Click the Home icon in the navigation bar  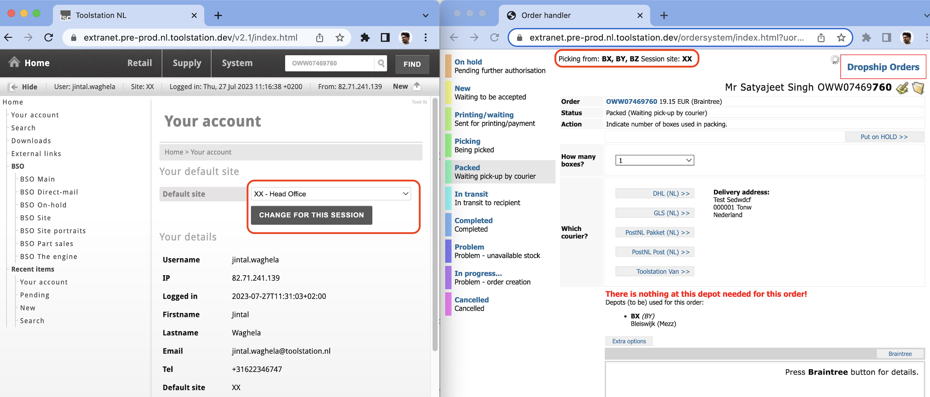coord(14,63)
